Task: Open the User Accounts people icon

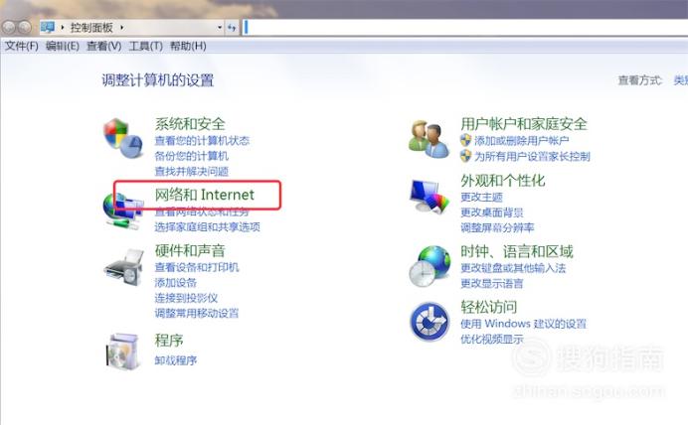Action: tap(429, 139)
